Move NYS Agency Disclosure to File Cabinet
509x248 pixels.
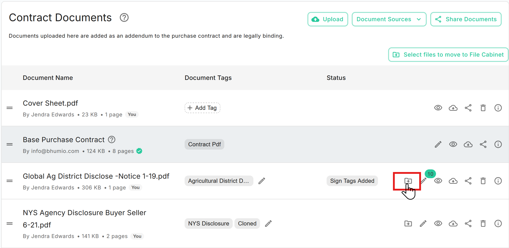pyautogui.click(x=408, y=224)
